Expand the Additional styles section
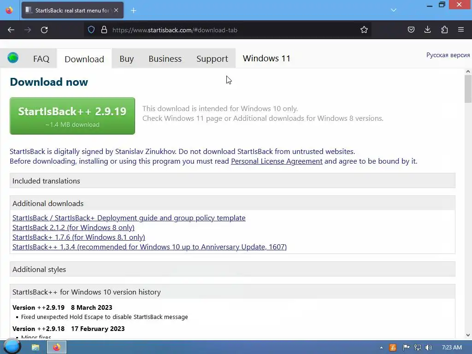 [232, 269]
